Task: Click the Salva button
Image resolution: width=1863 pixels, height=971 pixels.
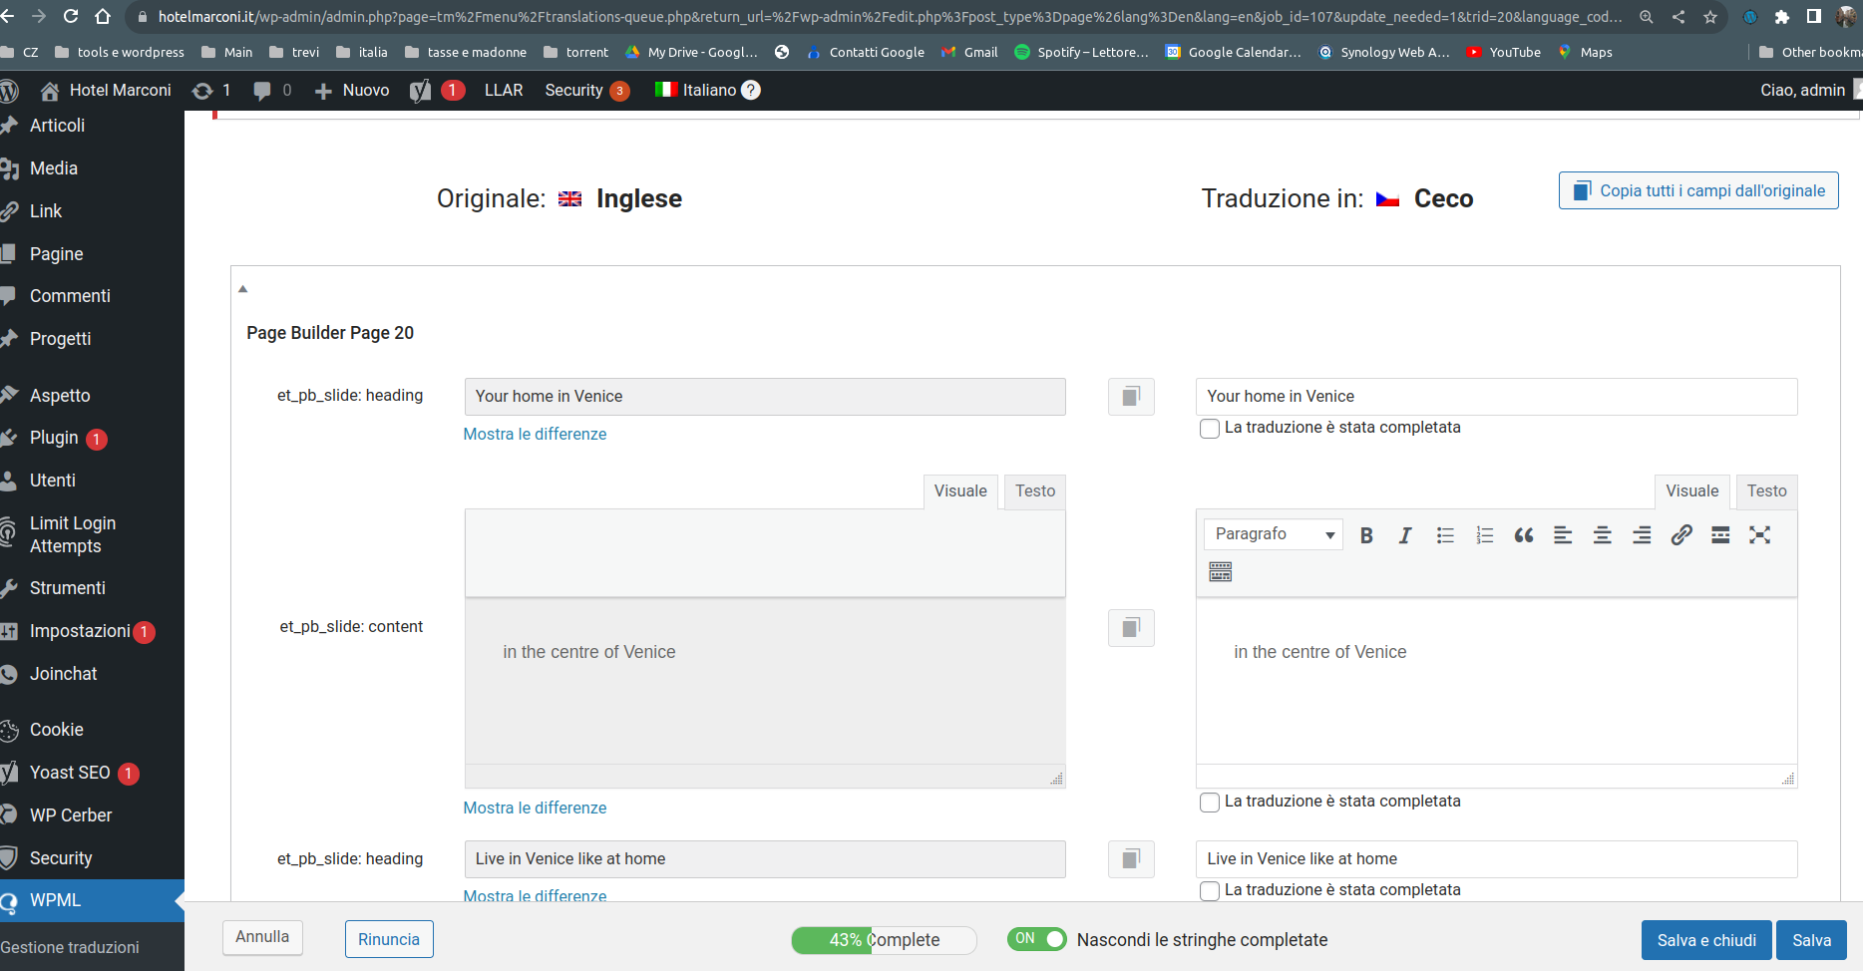Action: (x=1811, y=940)
